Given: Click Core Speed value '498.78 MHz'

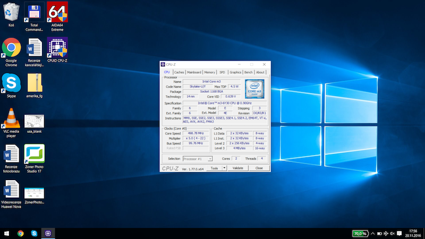Looking at the screenshot, I should click(x=195, y=133).
